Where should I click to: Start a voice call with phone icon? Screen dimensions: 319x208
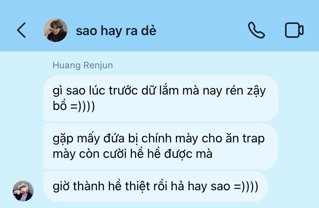[x=257, y=30]
